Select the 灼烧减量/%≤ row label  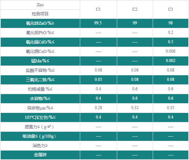point(40,89)
